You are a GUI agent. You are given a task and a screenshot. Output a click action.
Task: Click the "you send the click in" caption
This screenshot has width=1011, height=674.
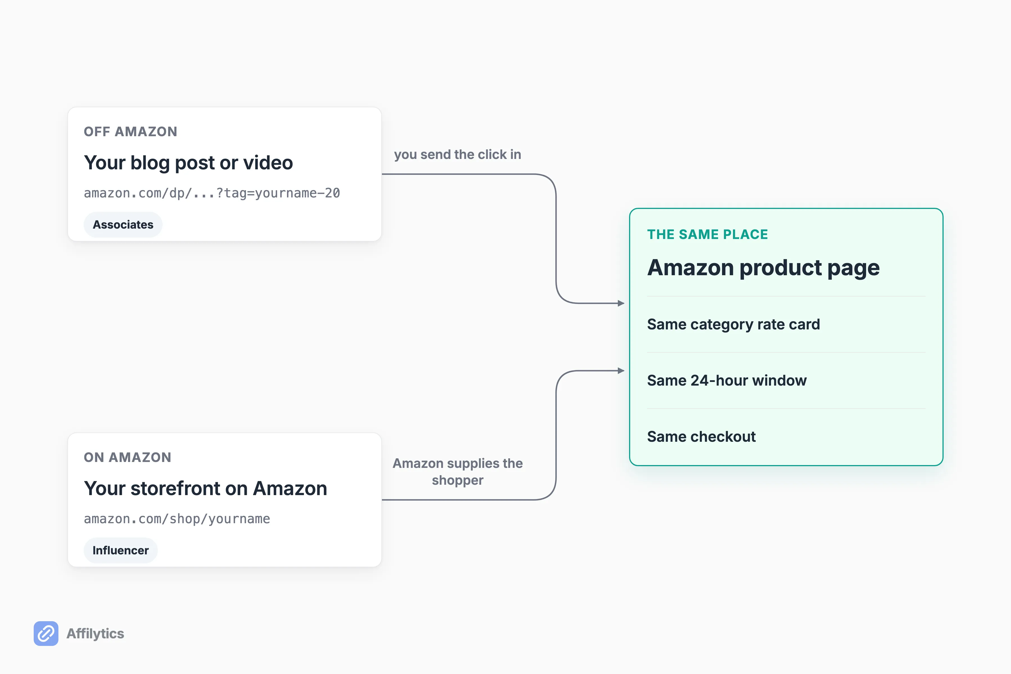click(x=457, y=154)
